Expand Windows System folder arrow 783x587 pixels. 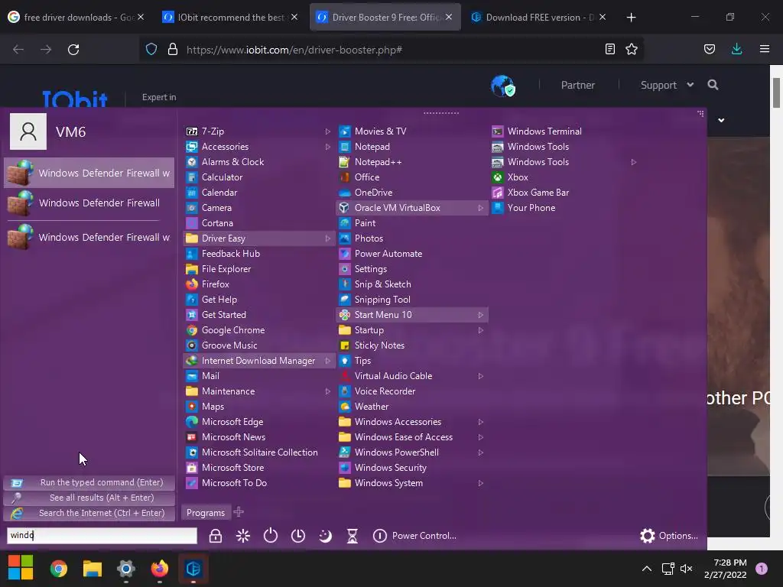[480, 483]
